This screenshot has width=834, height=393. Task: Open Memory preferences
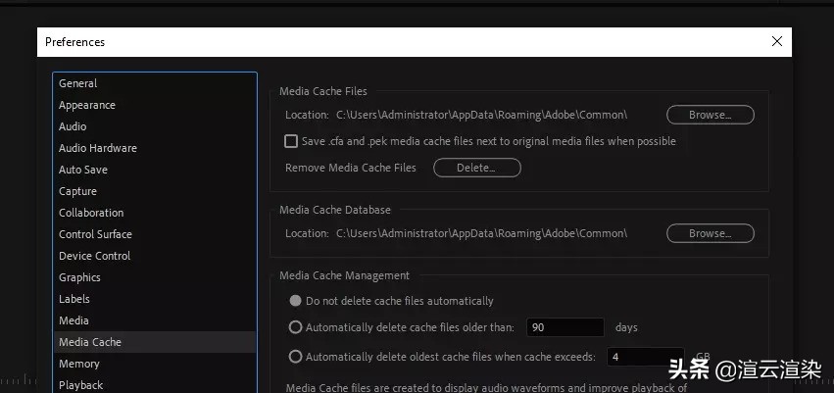click(x=79, y=364)
